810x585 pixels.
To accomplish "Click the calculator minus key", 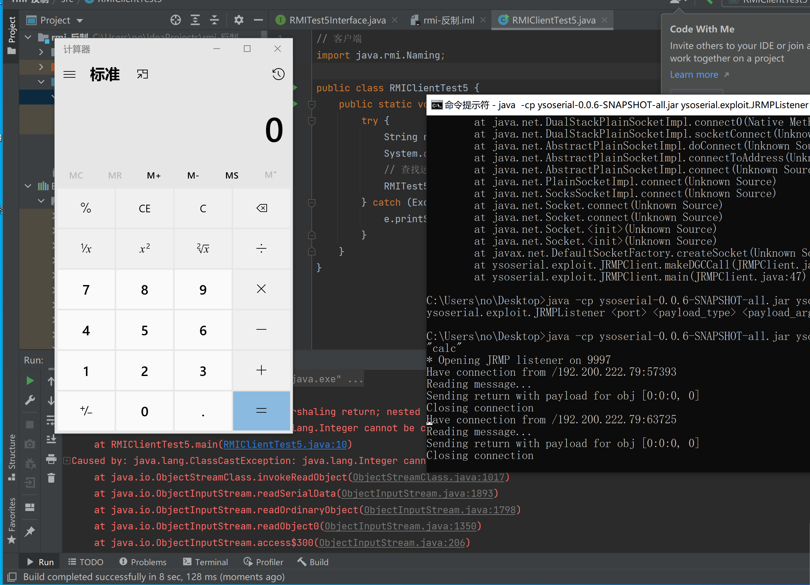I will point(261,330).
